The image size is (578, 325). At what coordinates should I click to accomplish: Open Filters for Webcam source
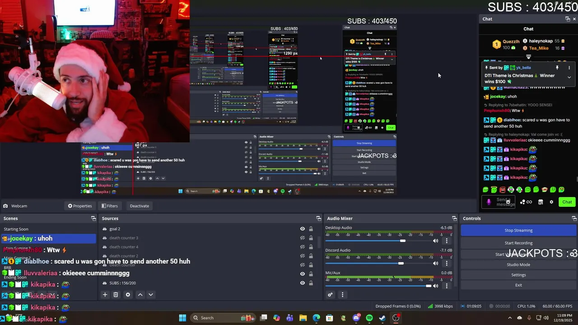[110, 206]
